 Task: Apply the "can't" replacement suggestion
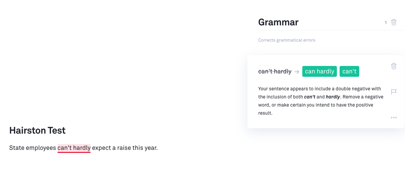point(349,71)
